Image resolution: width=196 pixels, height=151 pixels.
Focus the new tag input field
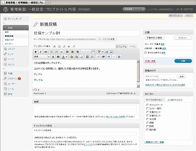tap(161, 76)
